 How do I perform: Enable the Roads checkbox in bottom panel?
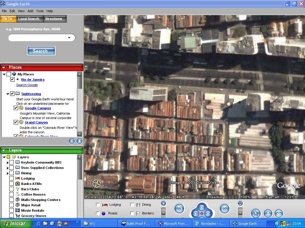point(98,213)
